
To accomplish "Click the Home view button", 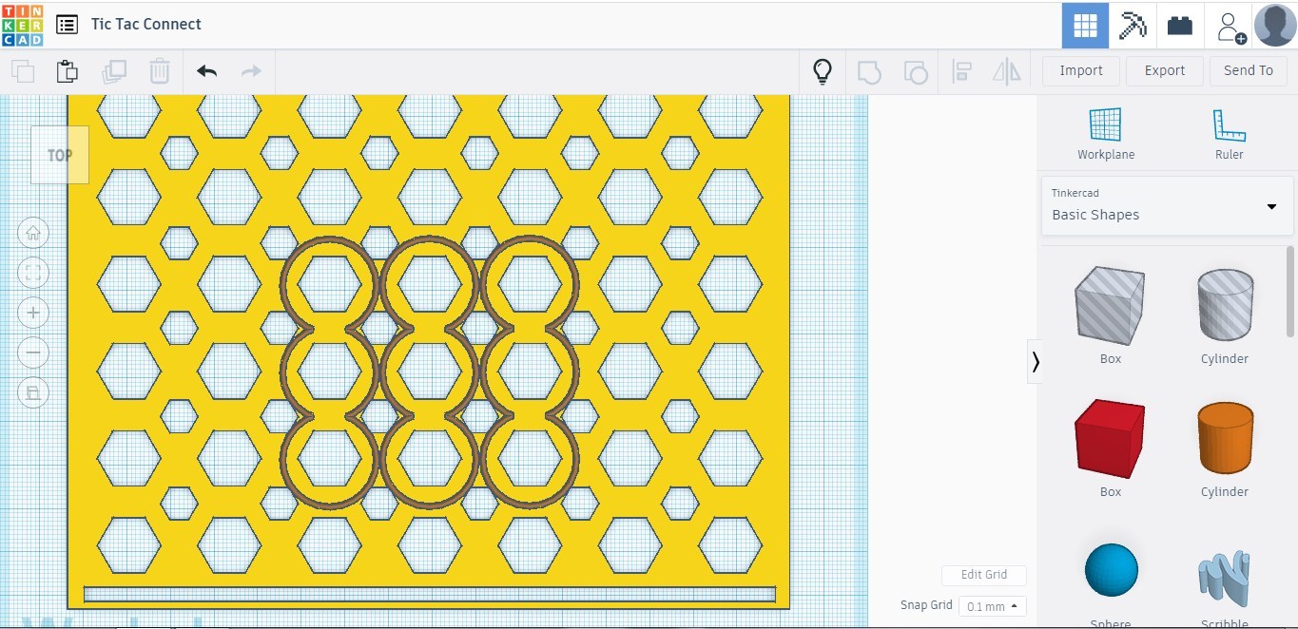I will (x=33, y=233).
